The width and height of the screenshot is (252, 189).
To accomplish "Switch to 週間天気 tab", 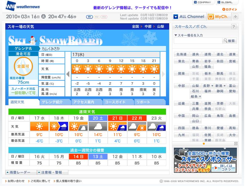I will pyautogui.click(x=24, y=102).
